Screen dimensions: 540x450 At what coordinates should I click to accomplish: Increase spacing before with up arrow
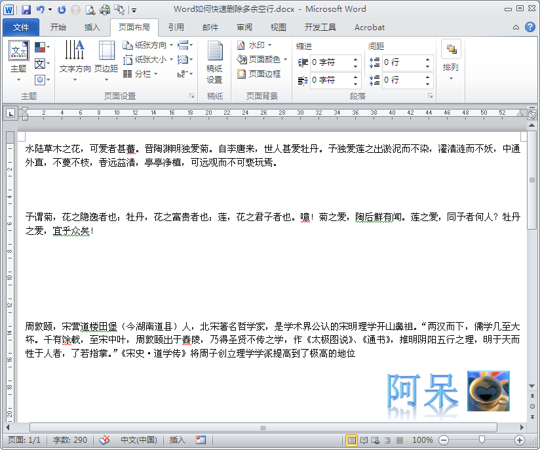(x=428, y=59)
